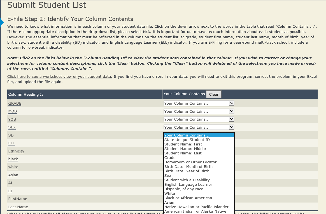Open the FirstName column heading link
This screenshot has width=326, height=214.
coord(18,199)
